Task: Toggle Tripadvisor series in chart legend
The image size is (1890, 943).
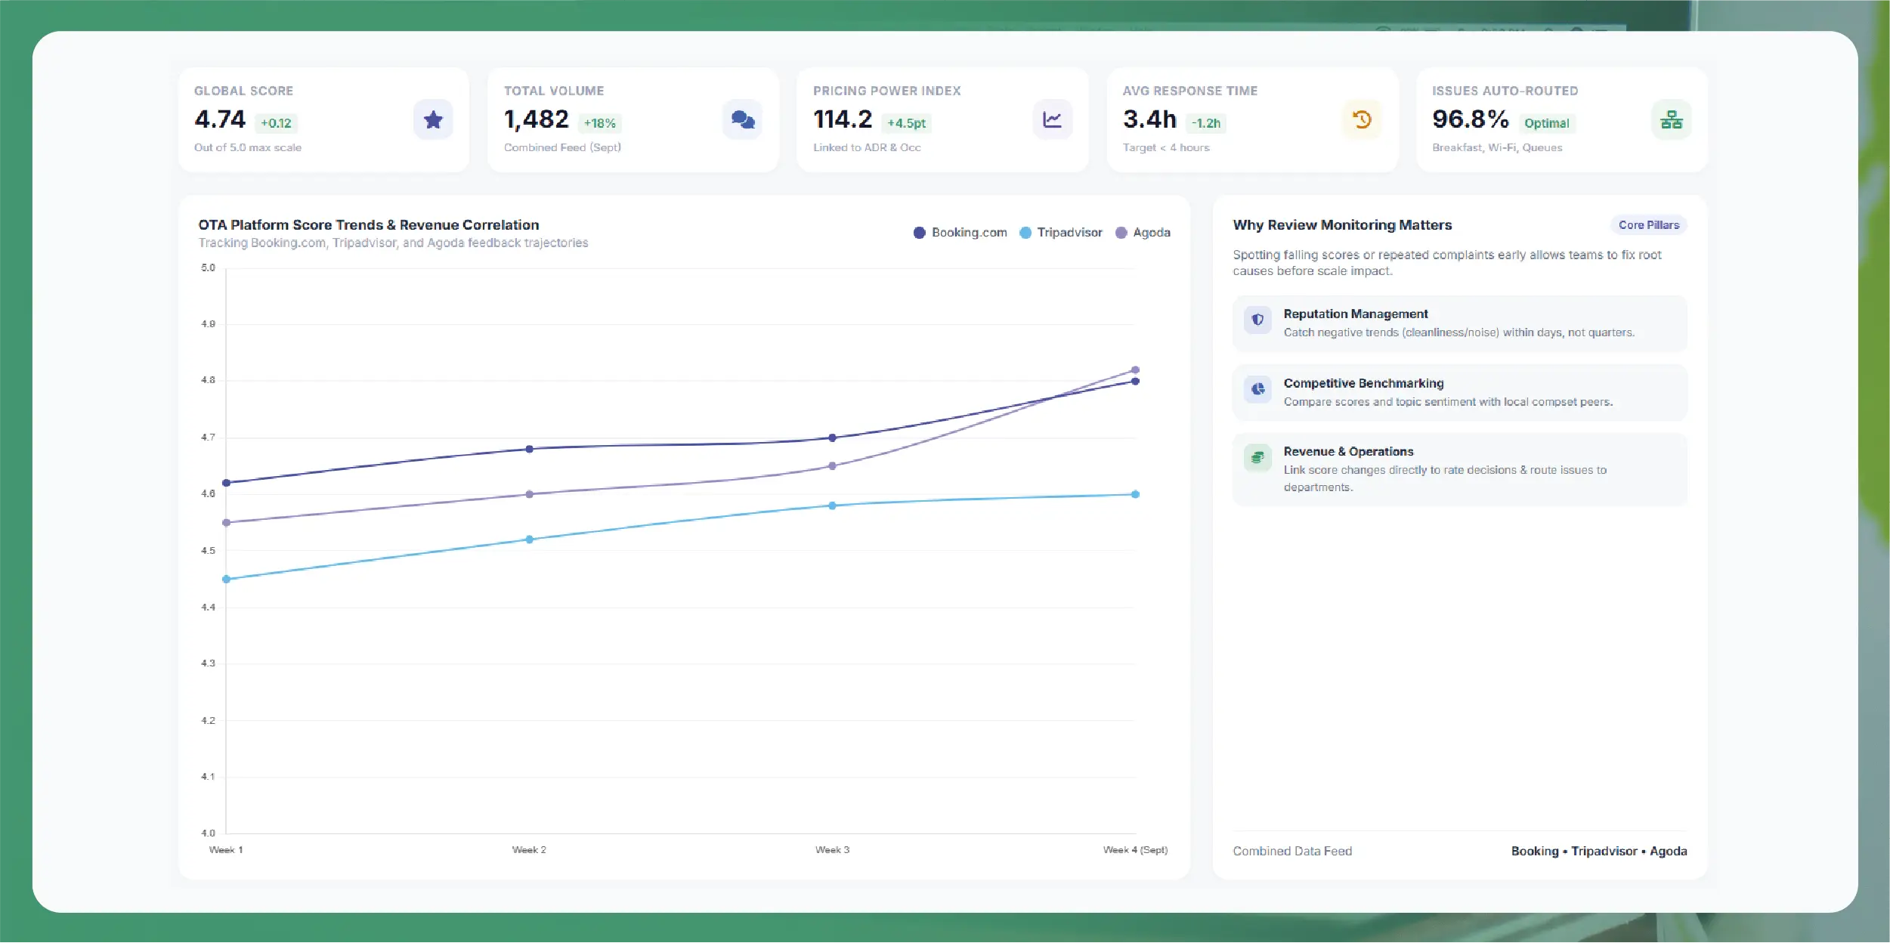Action: click(1060, 233)
